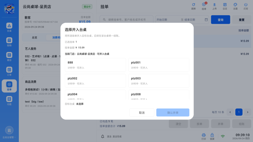Click the 多规格测试1 product row
The width and height of the screenshot is (253, 142).
[43, 91]
